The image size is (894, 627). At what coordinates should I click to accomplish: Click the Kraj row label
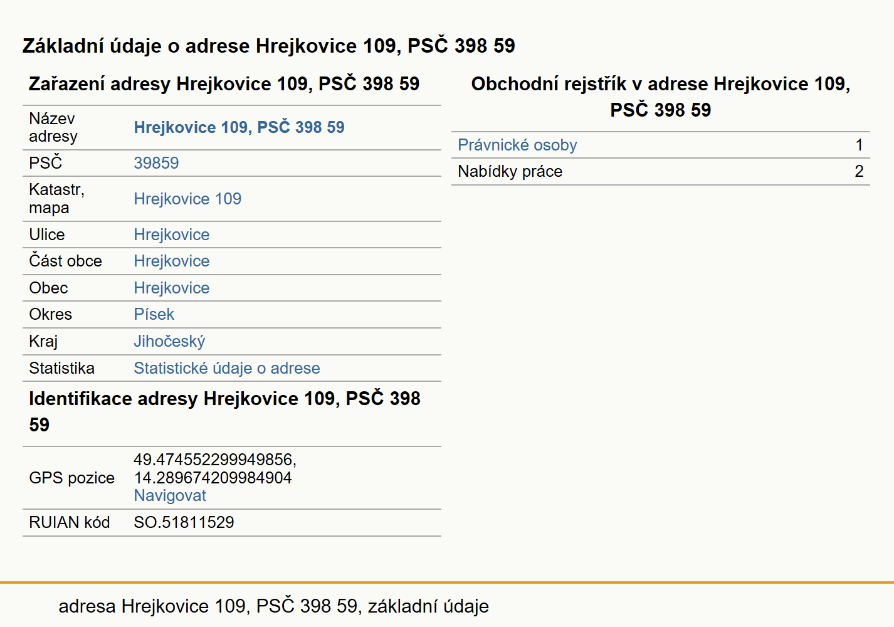pyautogui.click(x=43, y=341)
